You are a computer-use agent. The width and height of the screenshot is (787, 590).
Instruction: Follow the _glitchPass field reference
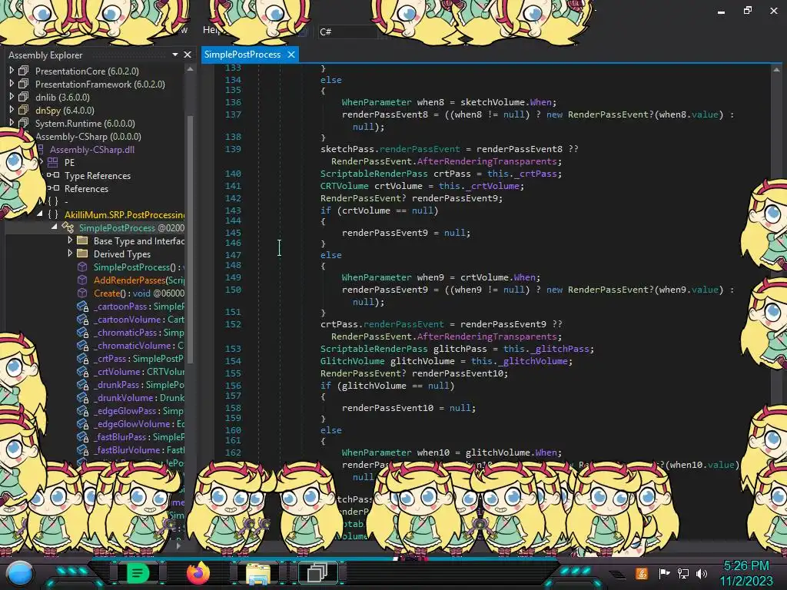coord(560,349)
